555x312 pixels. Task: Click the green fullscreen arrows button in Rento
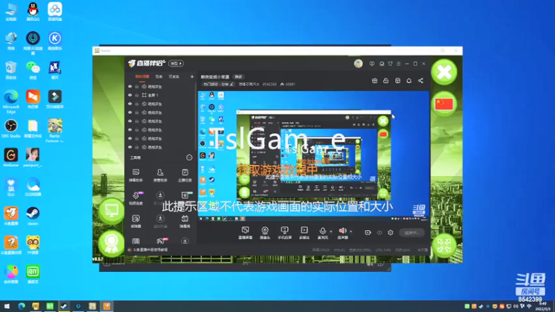coord(444,245)
